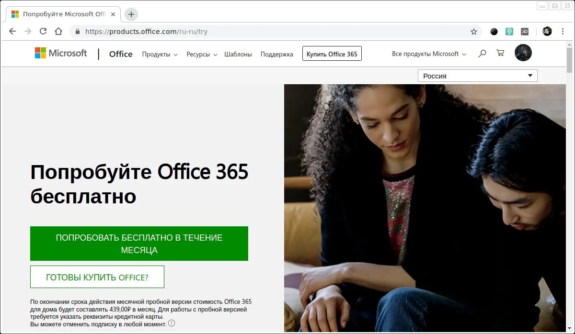
Task: Click the teal extension icon in toolbar
Action: pos(509,32)
